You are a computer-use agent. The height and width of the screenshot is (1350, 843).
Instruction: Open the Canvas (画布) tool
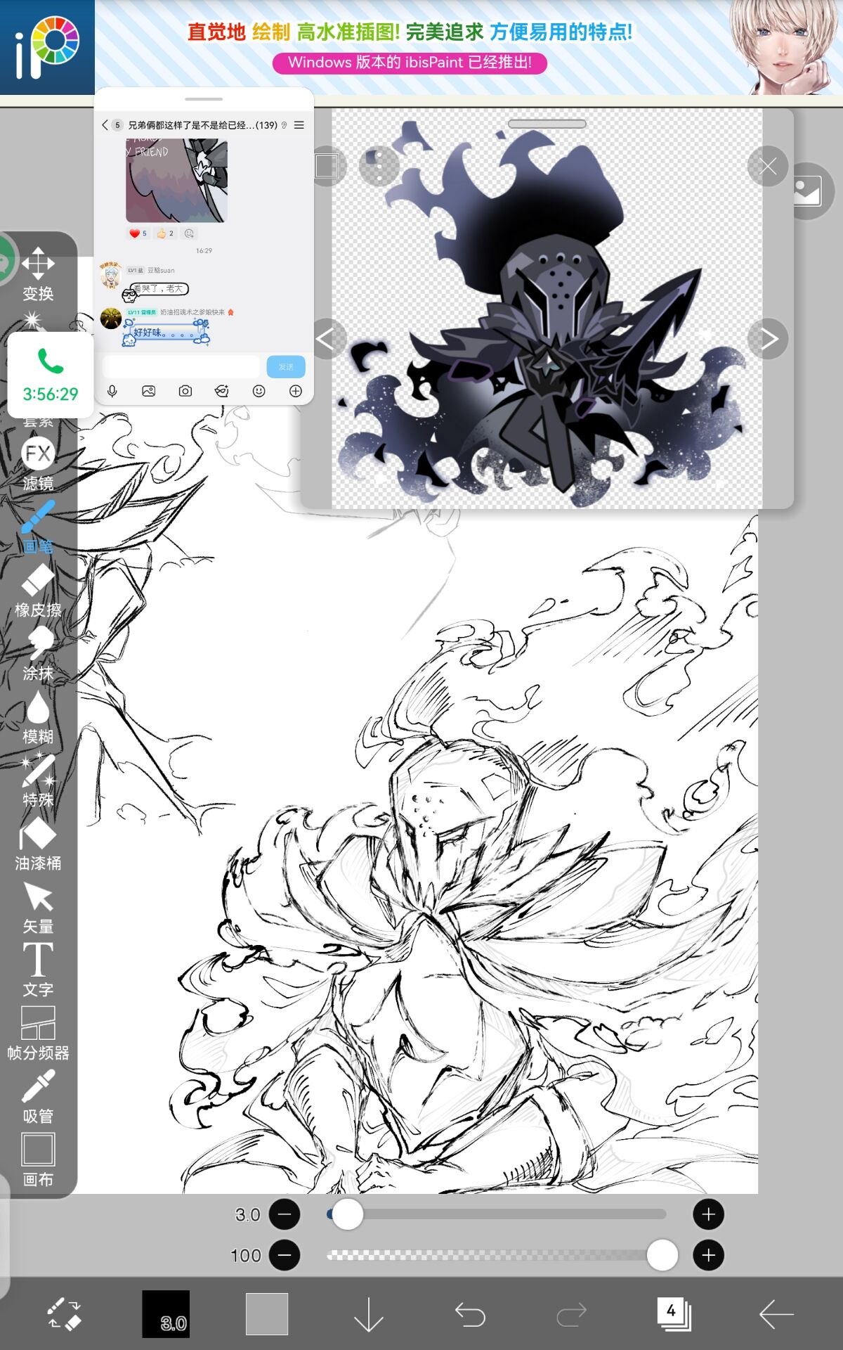point(38,1160)
